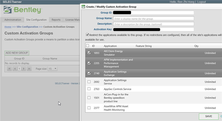This screenshot has width=222, height=121.
Task: Toggle the restrict applications checkbox
Action: tap(88, 35)
